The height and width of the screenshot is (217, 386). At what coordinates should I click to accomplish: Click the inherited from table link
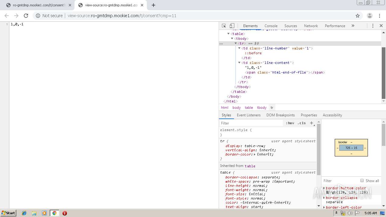pos(250,166)
